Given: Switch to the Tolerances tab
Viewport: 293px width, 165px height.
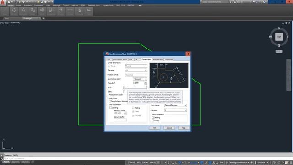Looking at the screenshot, I should coord(169,60).
